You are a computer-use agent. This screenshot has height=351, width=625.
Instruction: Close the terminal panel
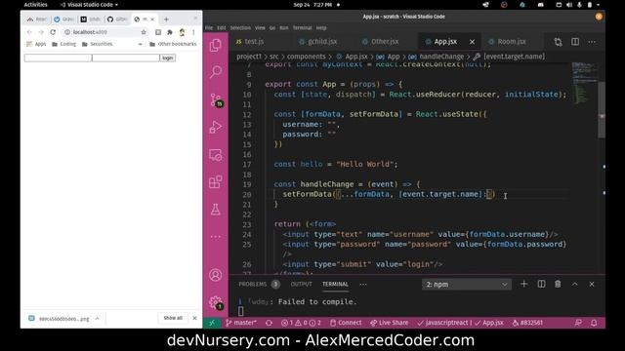coord(592,284)
